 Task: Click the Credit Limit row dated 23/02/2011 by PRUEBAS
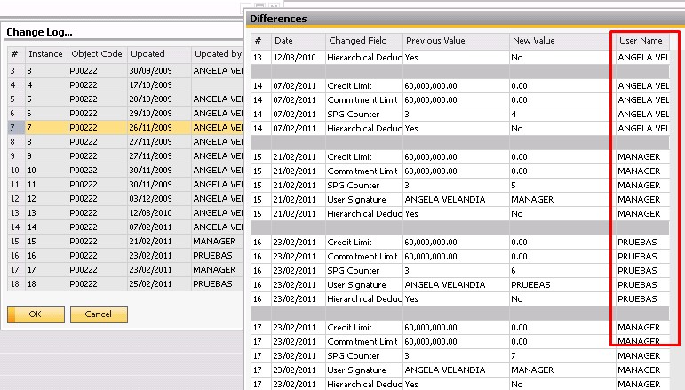coord(460,242)
